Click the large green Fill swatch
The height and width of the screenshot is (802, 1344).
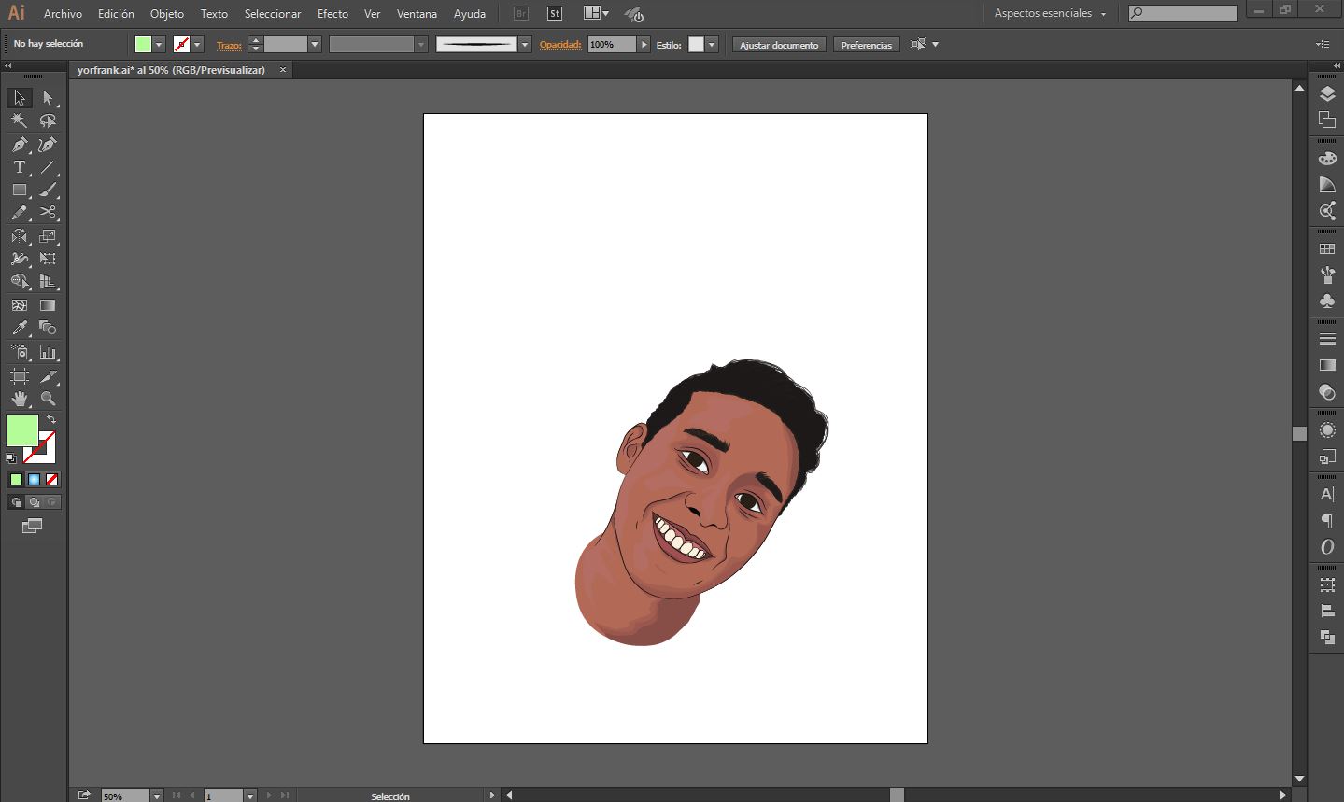21,430
